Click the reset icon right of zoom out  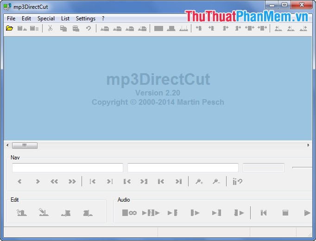[237, 182]
